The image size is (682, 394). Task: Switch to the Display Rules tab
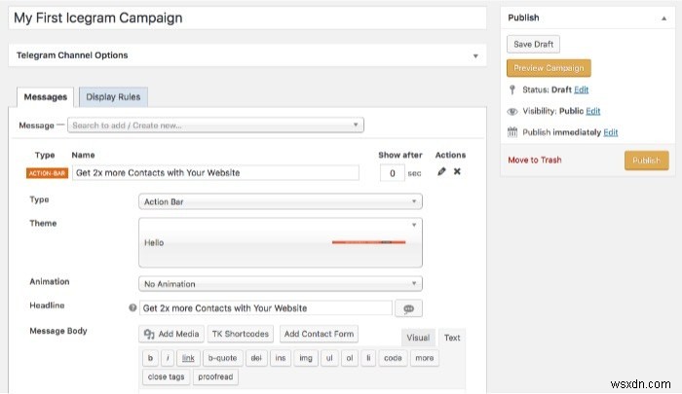[x=113, y=96]
